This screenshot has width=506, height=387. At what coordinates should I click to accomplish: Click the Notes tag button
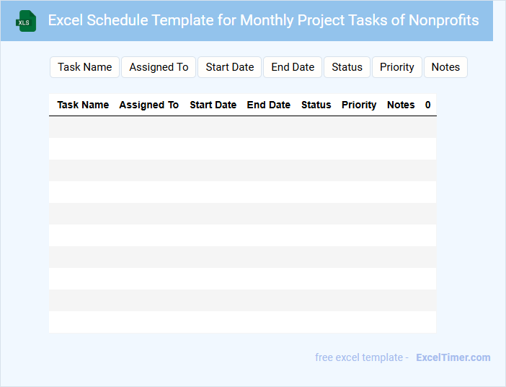[445, 67]
